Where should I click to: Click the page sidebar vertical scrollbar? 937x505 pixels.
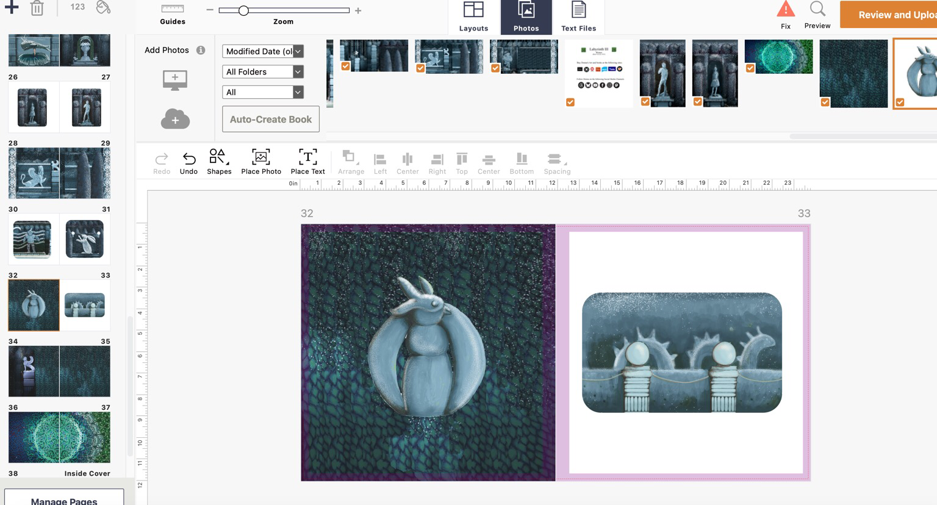pyautogui.click(x=130, y=386)
